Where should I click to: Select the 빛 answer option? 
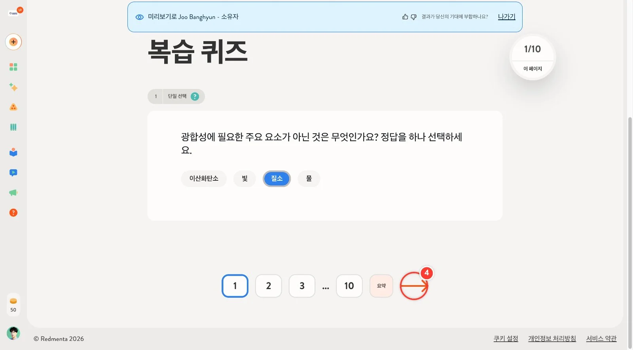245,179
